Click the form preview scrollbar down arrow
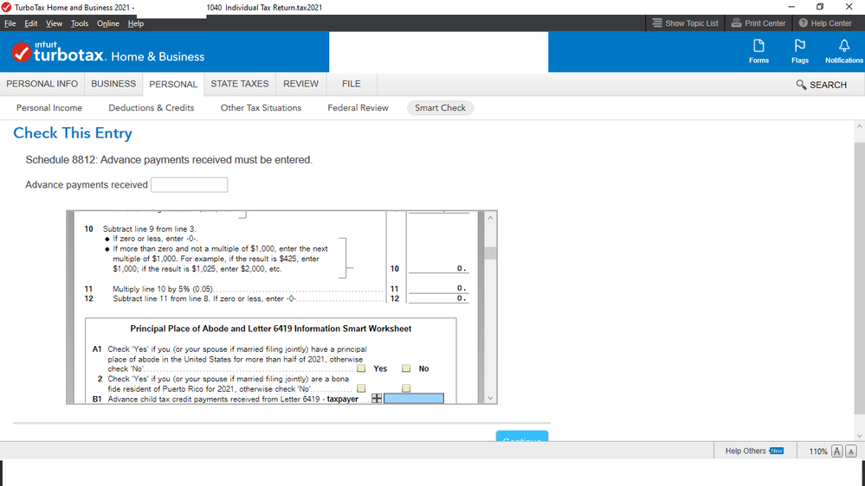 point(490,398)
